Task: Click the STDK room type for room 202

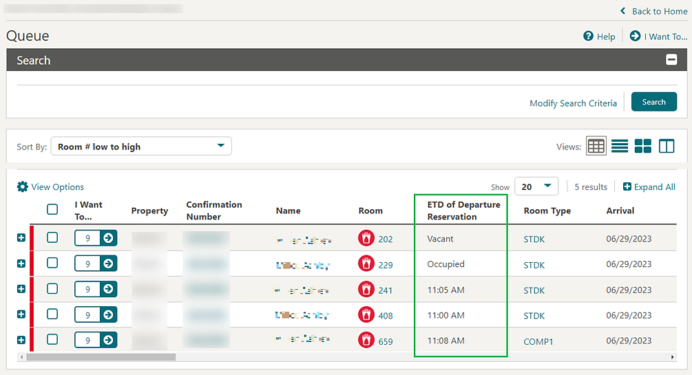Action: coord(534,239)
